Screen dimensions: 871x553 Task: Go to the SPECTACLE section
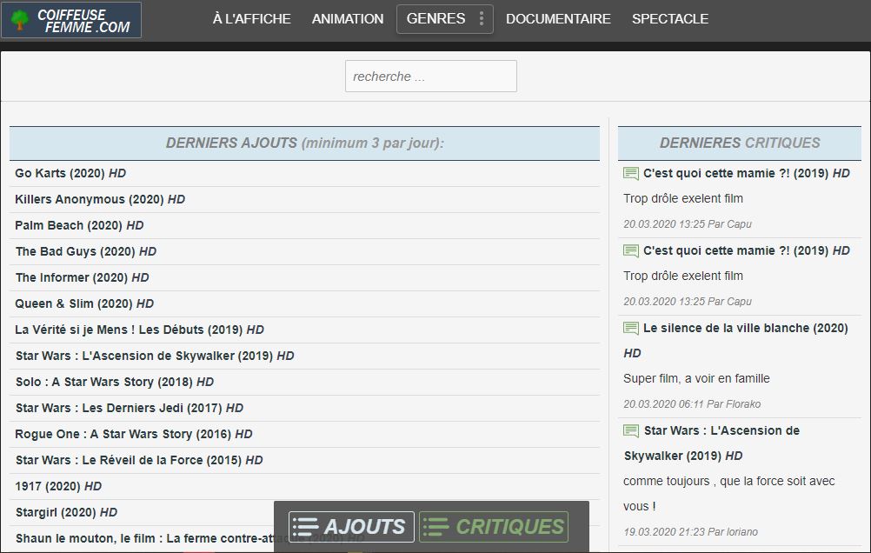(670, 19)
